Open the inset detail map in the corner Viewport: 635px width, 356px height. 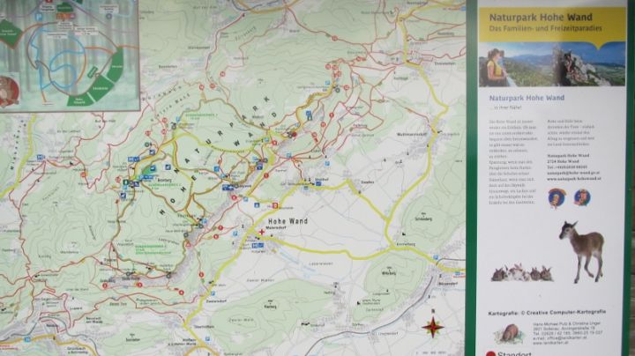[69, 53]
